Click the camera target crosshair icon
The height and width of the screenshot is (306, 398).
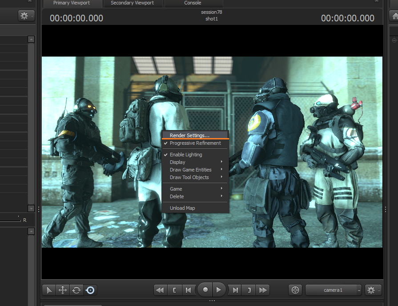coord(295,290)
